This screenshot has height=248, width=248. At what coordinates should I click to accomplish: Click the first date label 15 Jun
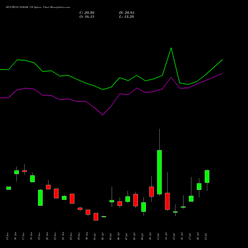pyautogui.click(x=7, y=236)
